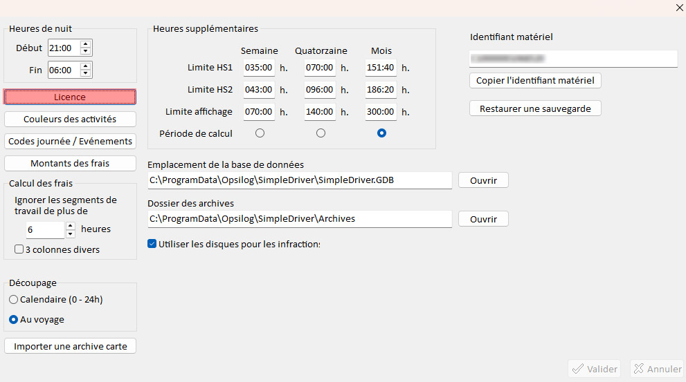Open Codes journée / Evénements
Screen dimensions: 686x382
coord(70,141)
